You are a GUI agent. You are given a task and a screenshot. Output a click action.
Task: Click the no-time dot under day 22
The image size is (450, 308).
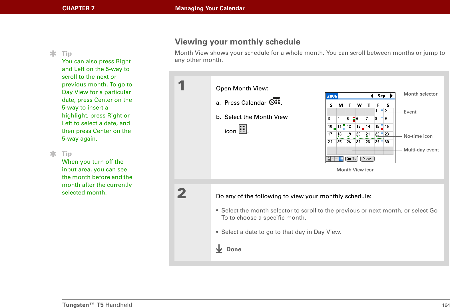[376, 137]
